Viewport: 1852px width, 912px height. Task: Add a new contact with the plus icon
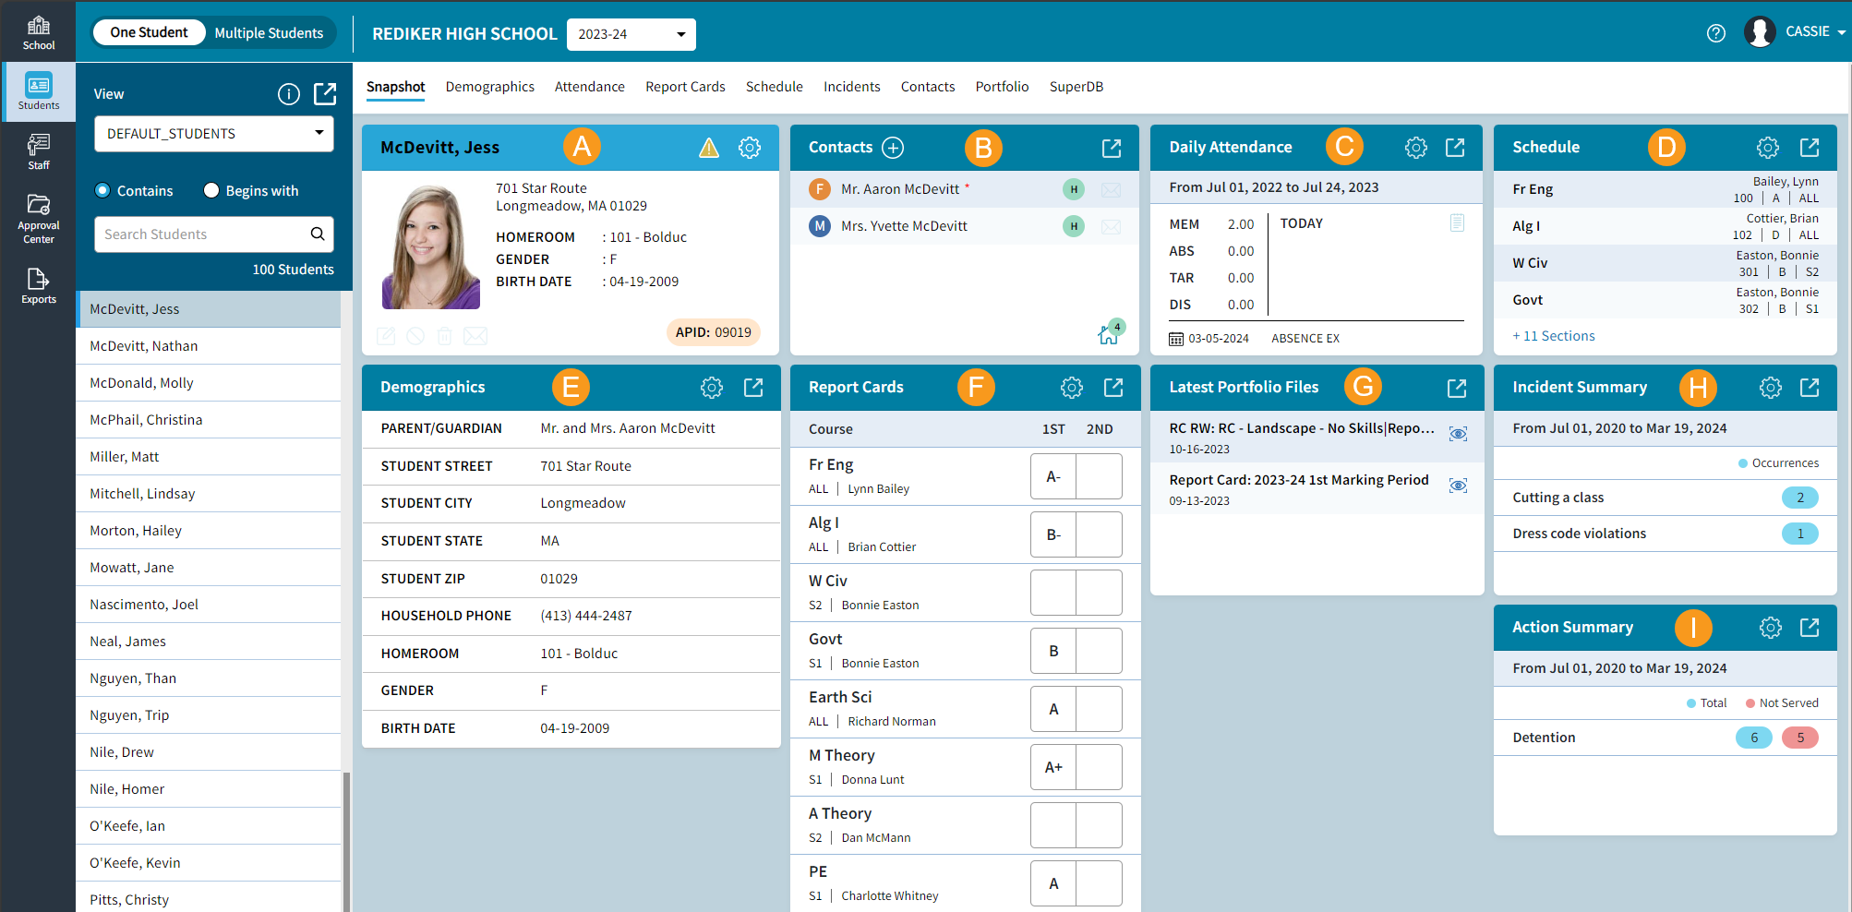pyautogui.click(x=892, y=147)
